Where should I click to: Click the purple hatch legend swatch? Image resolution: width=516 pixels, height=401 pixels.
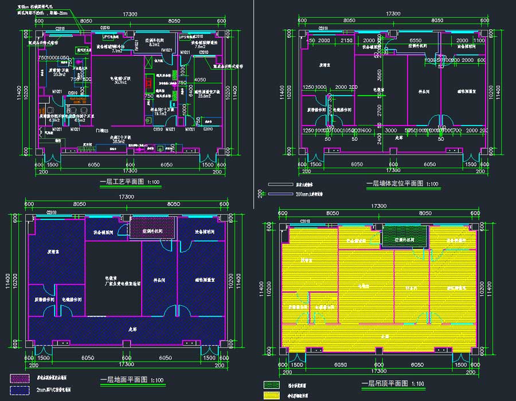point(23,378)
